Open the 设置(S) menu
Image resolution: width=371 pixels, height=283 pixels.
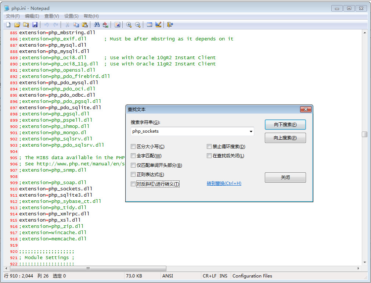pos(72,16)
